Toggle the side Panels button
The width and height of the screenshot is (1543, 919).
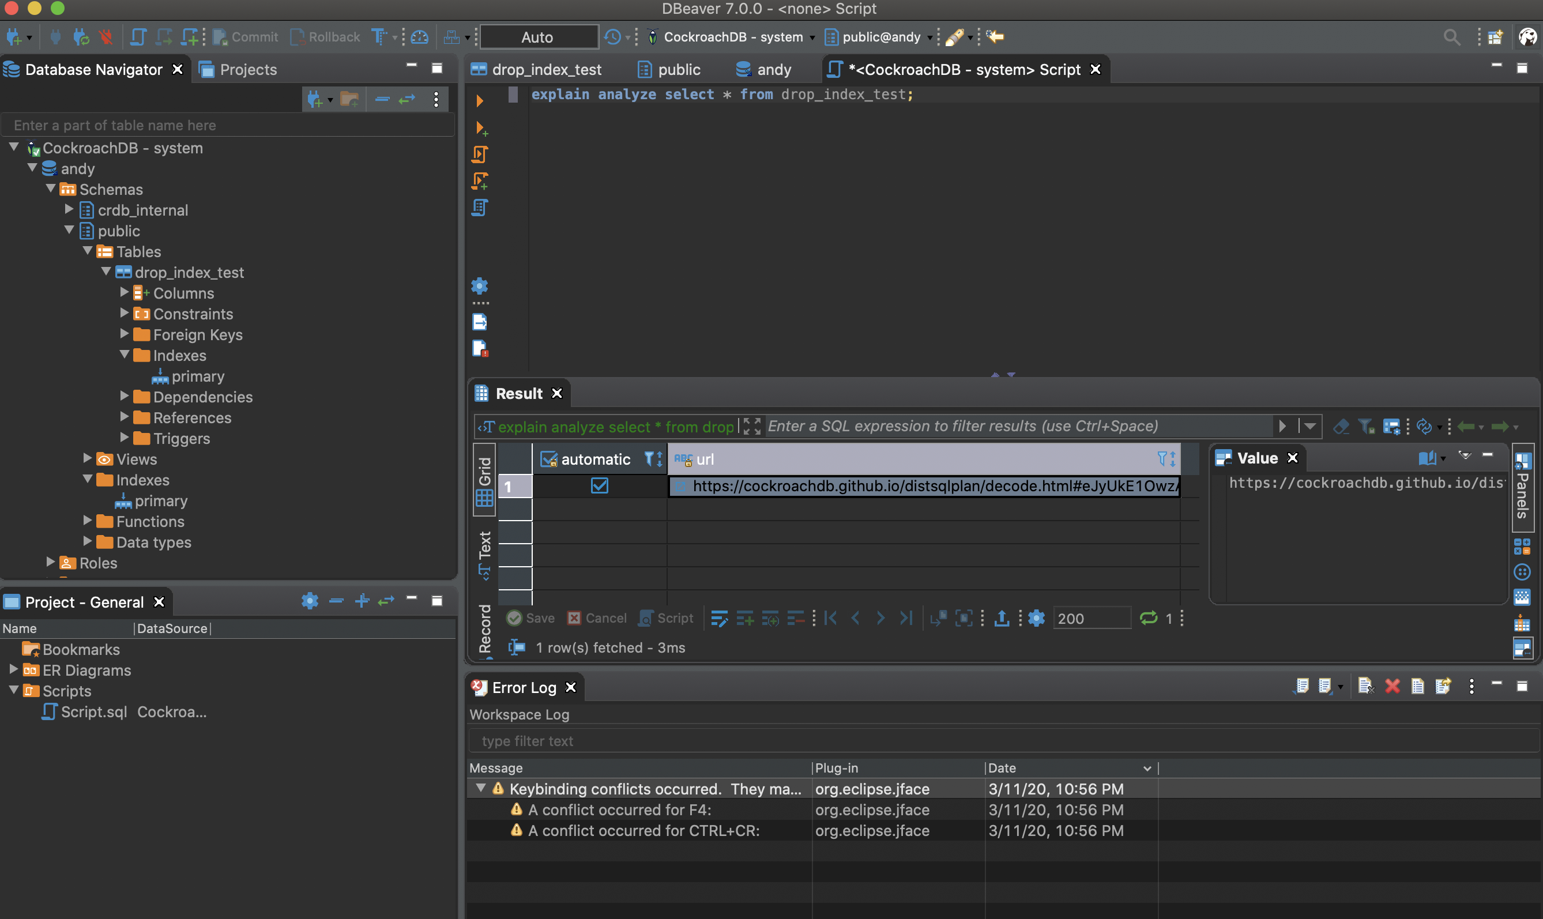click(x=1522, y=487)
